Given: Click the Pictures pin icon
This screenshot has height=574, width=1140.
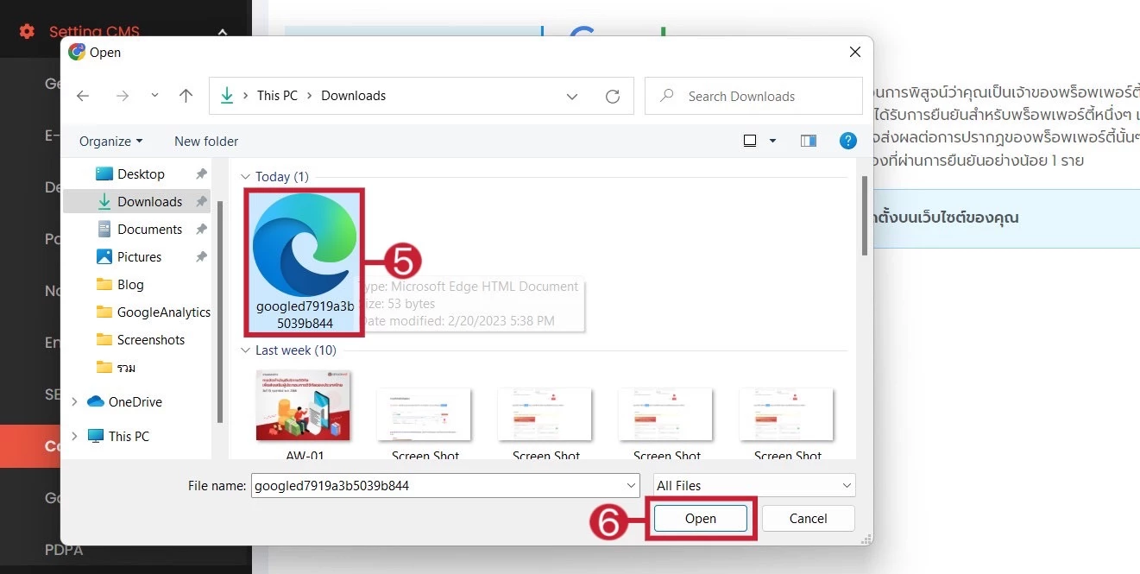Looking at the screenshot, I should pos(201,256).
